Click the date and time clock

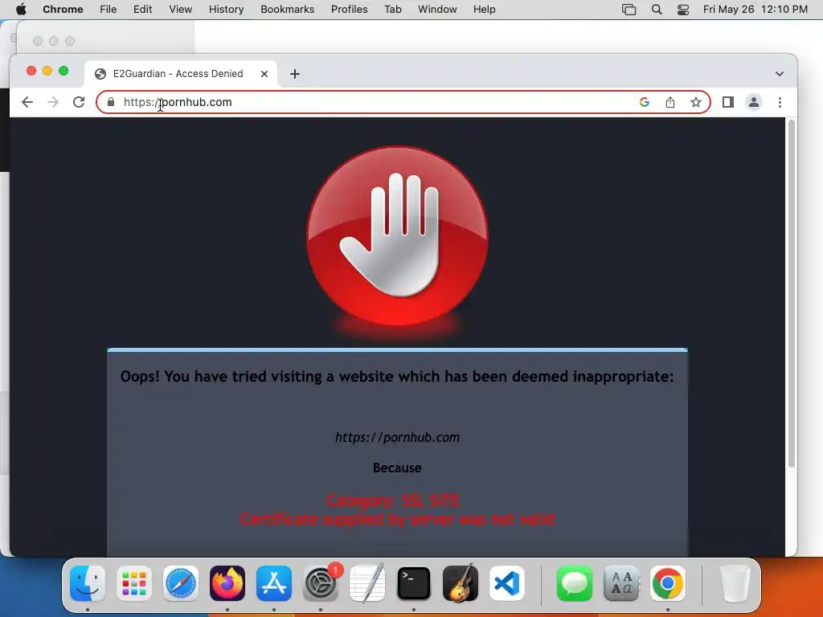pyautogui.click(x=755, y=10)
